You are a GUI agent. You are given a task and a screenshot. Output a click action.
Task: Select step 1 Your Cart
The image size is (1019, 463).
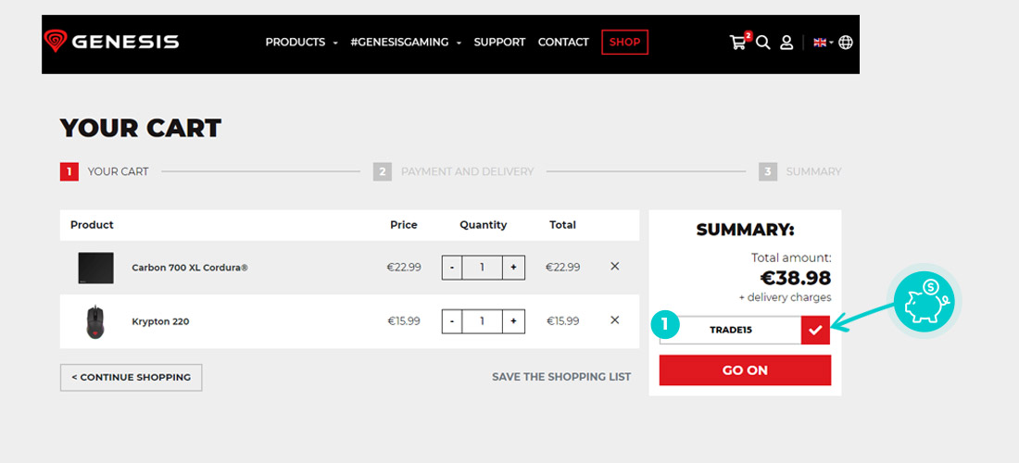(x=105, y=172)
